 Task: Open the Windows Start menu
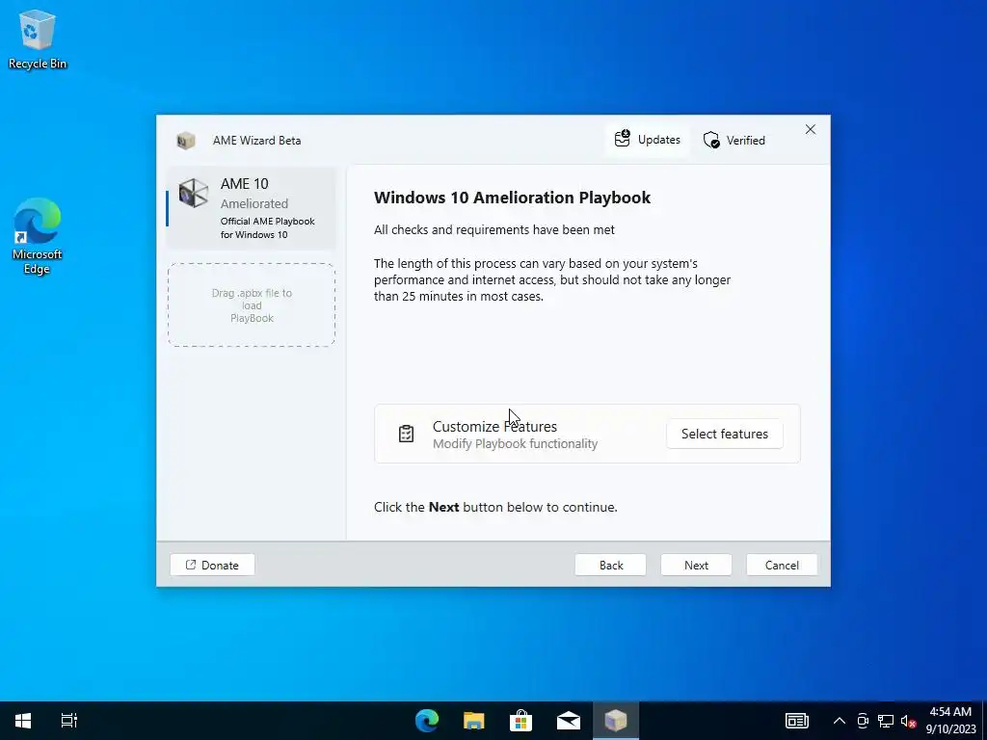click(23, 721)
